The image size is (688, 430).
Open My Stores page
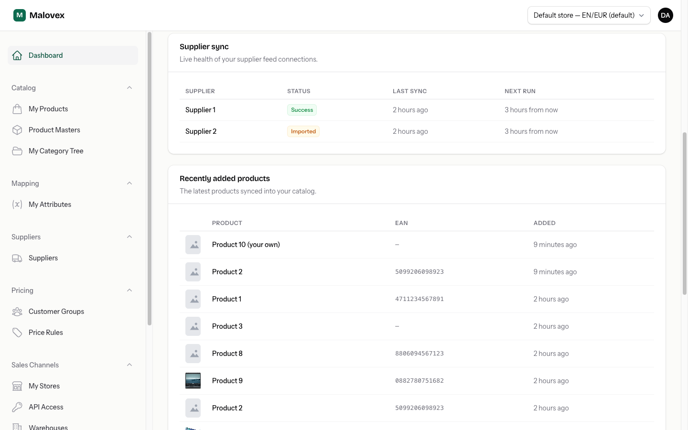pos(73,386)
